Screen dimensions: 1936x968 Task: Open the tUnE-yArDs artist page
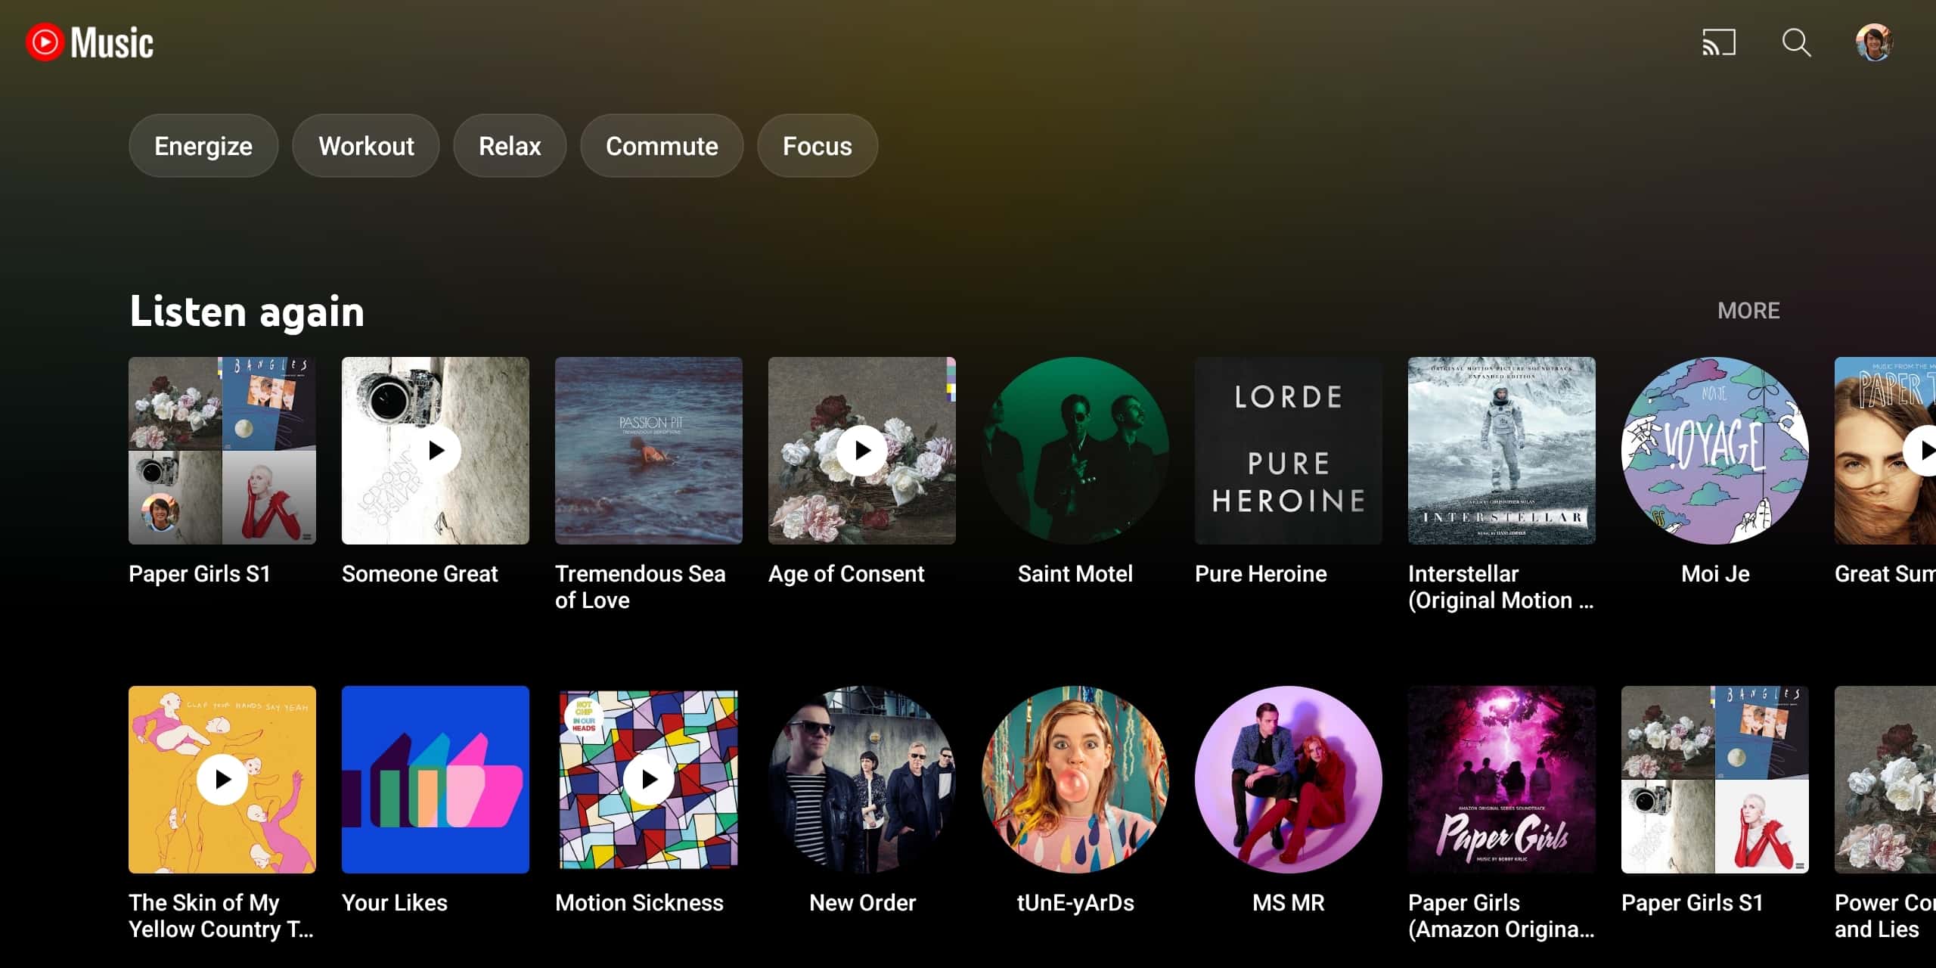click(x=1075, y=779)
